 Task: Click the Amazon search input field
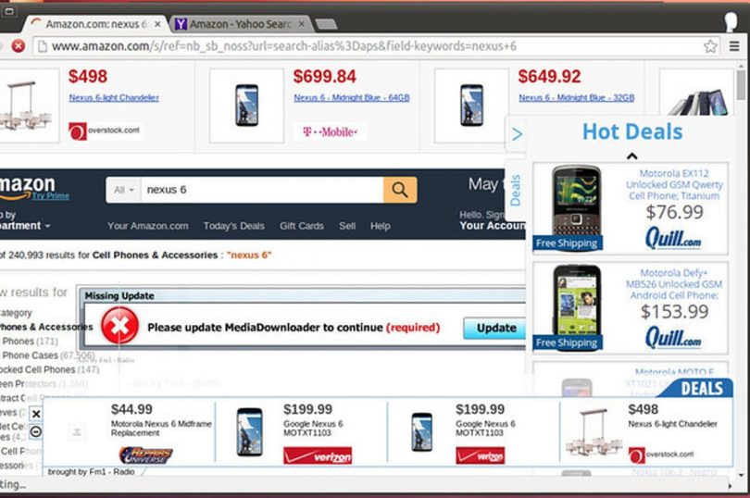coord(262,190)
